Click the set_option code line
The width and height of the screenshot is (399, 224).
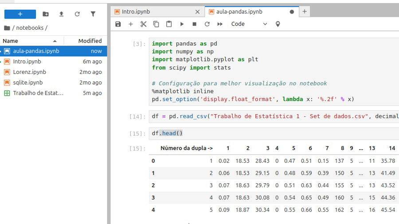pyautogui.click(x=253, y=99)
